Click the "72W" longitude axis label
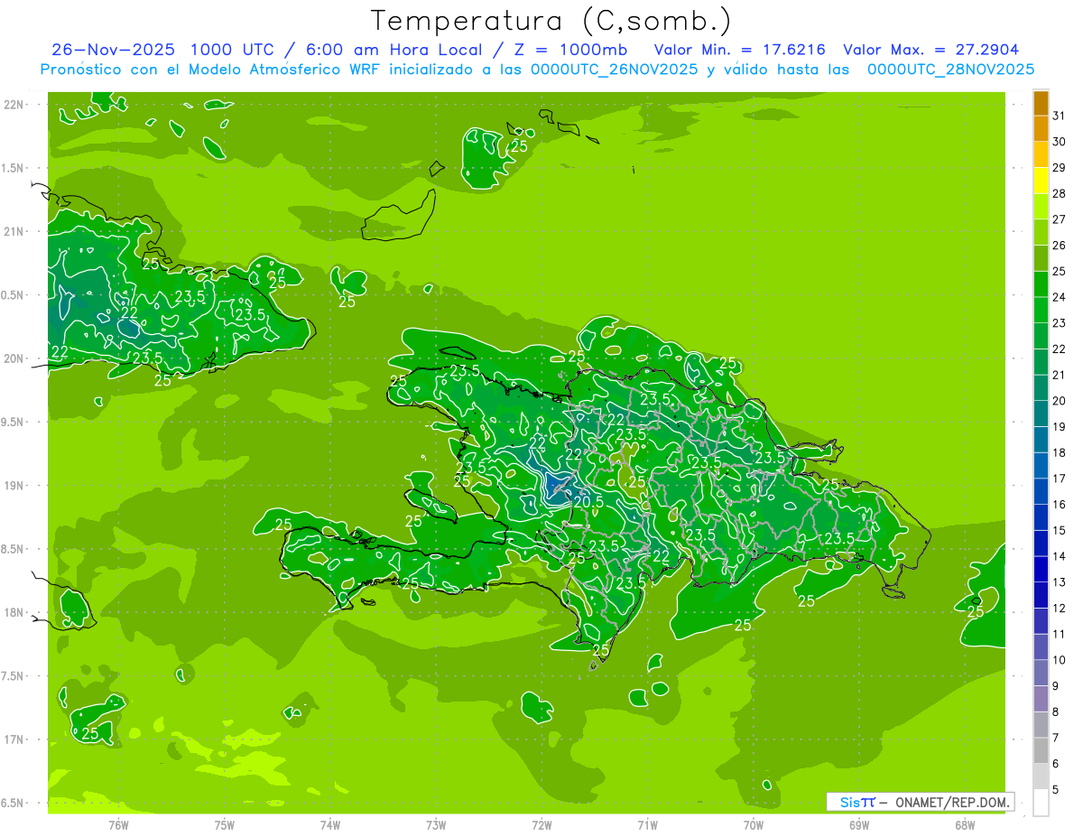This screenshot has width=1083, height=837. point(541,824)
